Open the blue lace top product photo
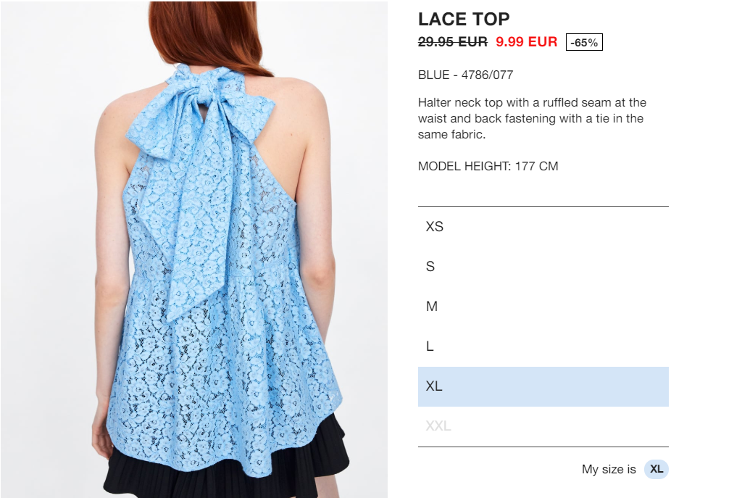The width and height of the screenshot is (742, 498). pos(194,249)
